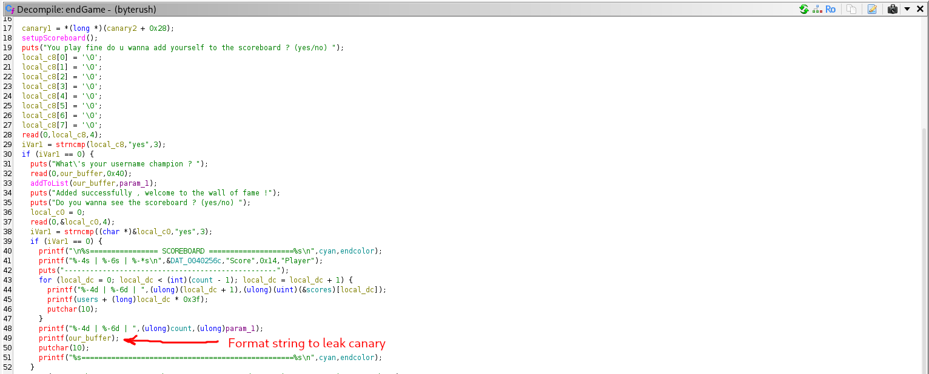
Task: Open the control flow graph icon
Action: pos(816,9)
